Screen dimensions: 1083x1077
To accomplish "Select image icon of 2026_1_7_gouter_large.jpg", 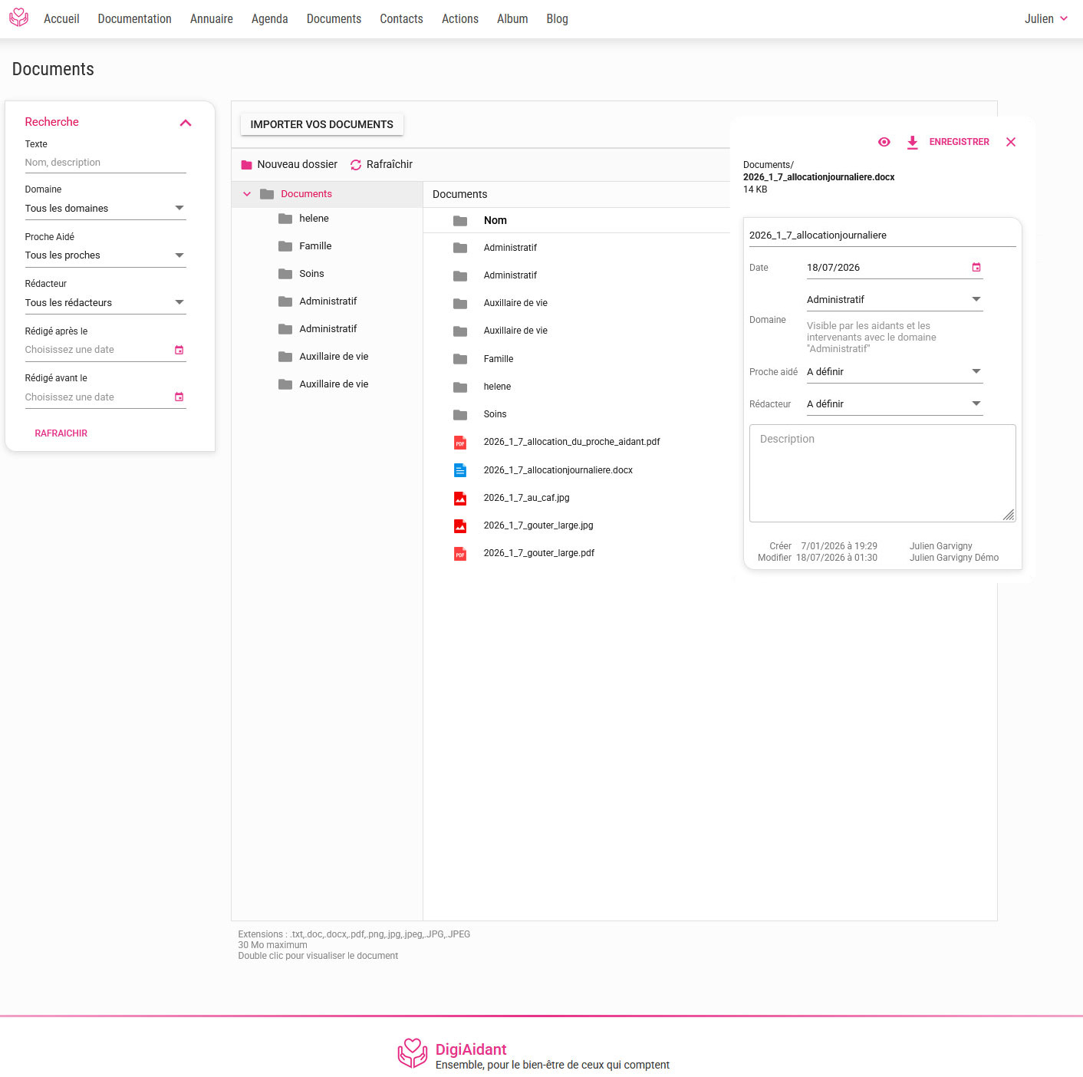I will [460, 525].
